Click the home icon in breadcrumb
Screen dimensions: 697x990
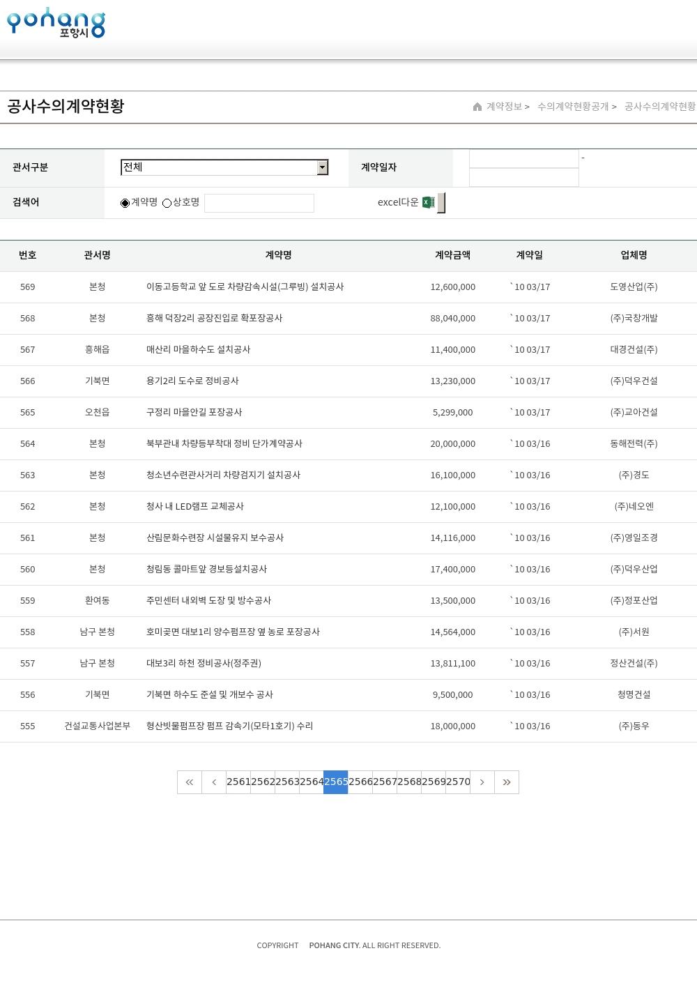(477, 107)
